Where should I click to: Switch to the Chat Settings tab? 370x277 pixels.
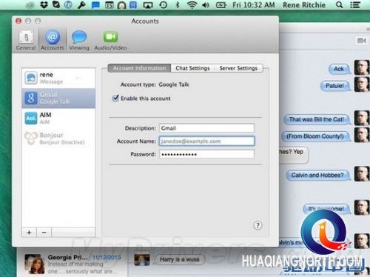tap(192, 68)
